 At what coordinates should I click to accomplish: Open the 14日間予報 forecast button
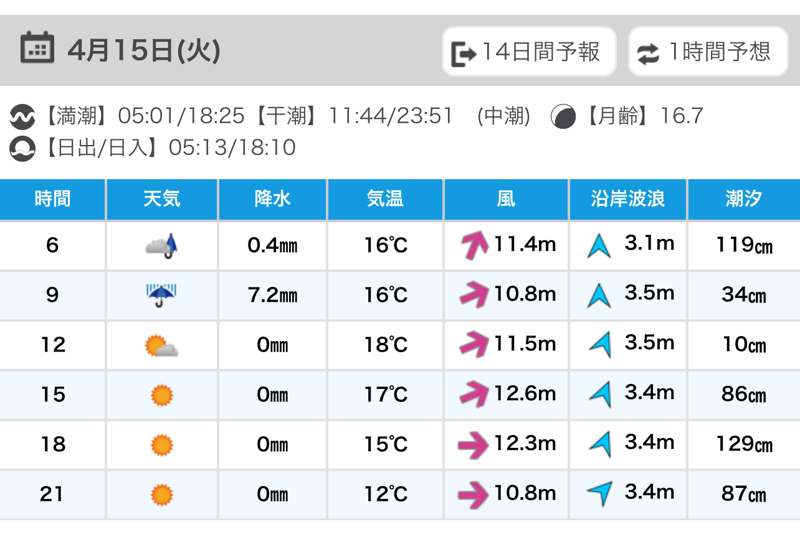529,52
